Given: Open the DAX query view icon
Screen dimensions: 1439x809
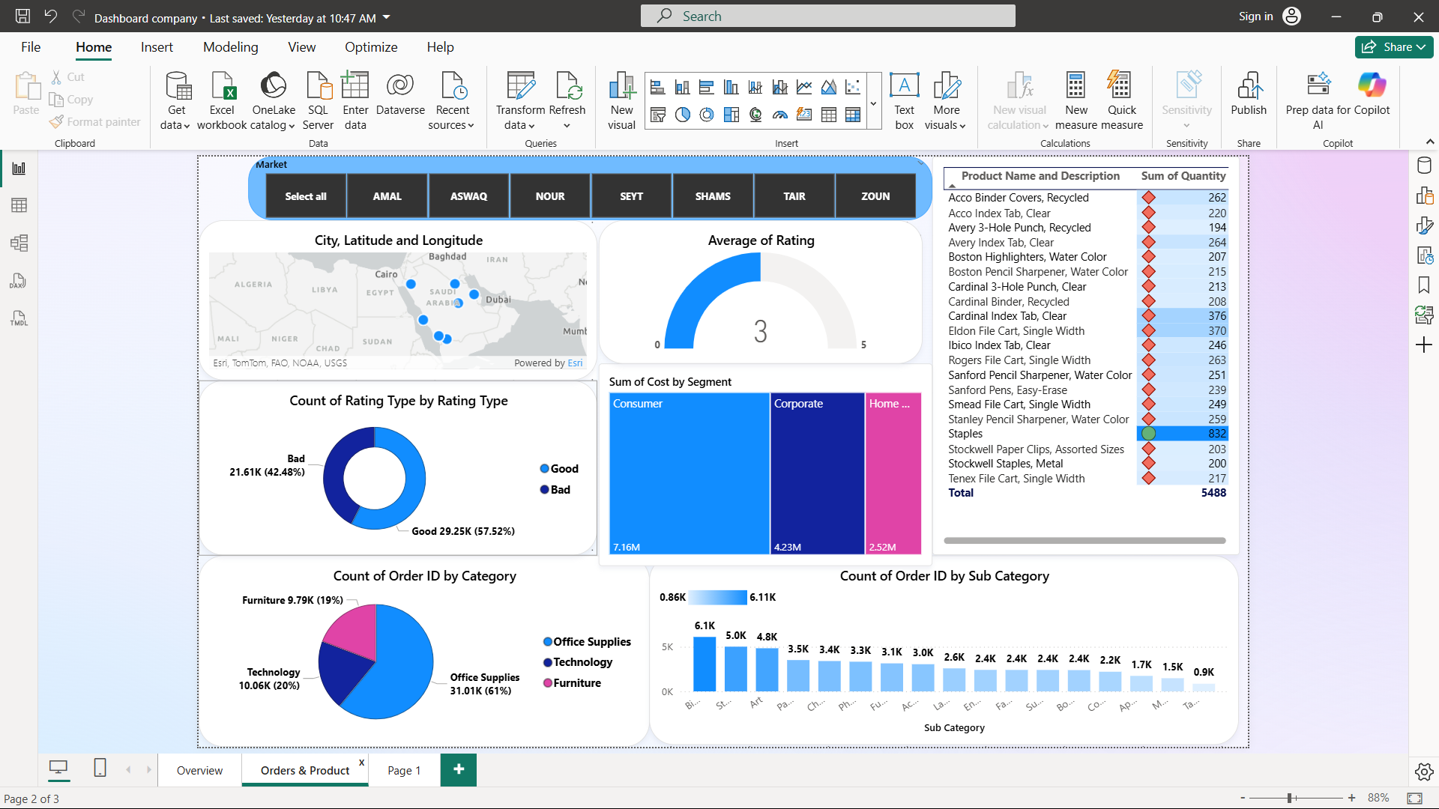Looking at the screenshot, I should (19, 281).
